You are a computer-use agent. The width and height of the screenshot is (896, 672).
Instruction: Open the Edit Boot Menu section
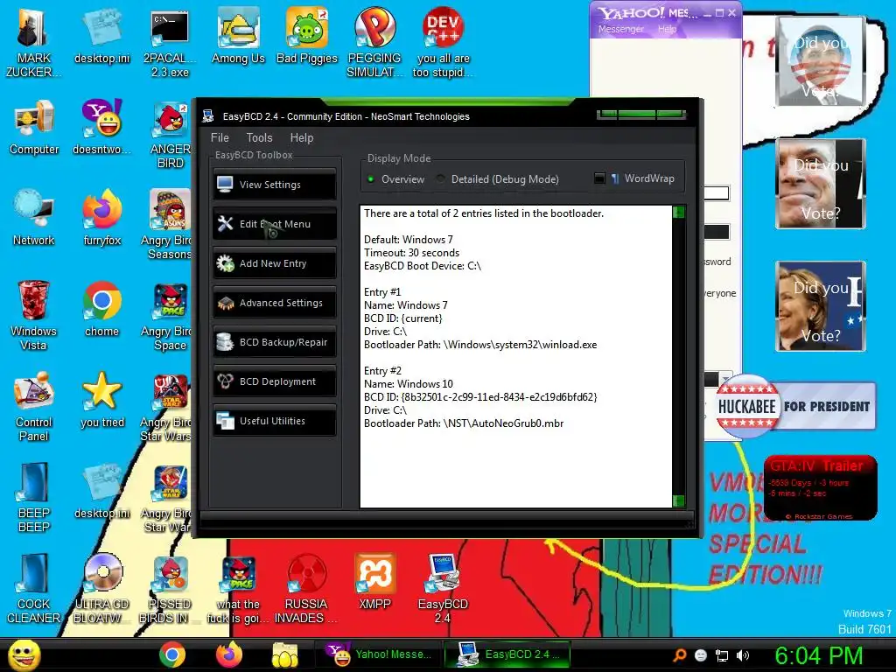(274, 223)
